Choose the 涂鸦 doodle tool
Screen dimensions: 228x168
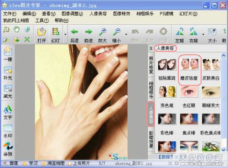click(x=8, y=149)
